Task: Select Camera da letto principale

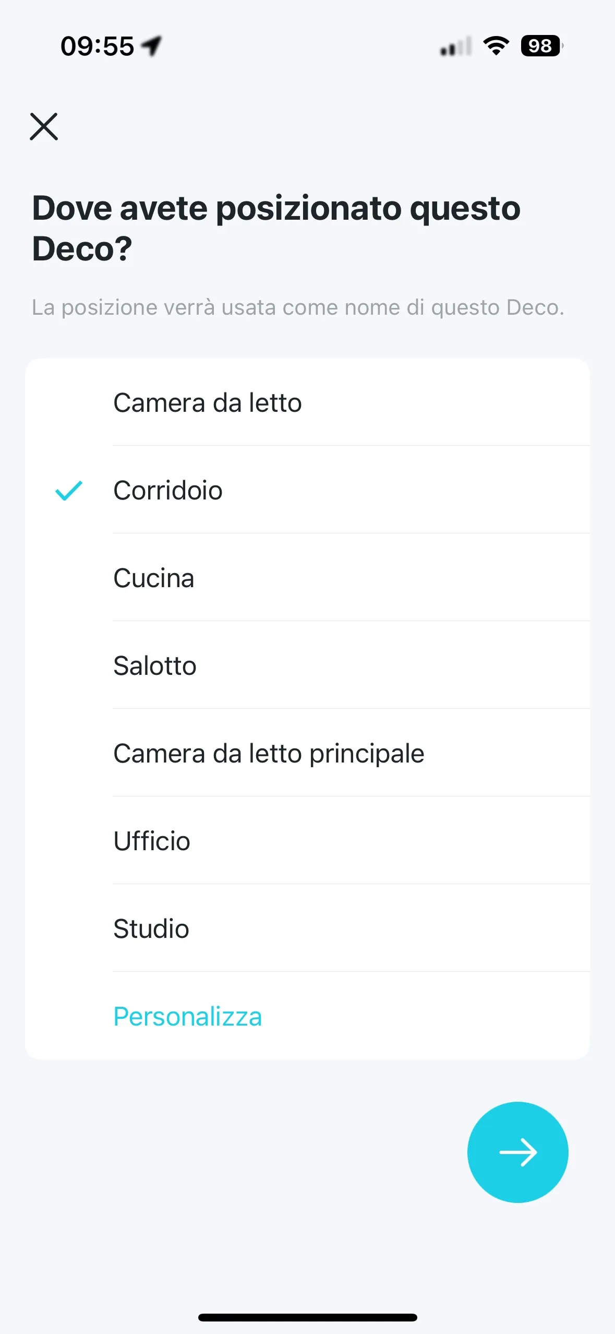Action: (x=269, y=753)
